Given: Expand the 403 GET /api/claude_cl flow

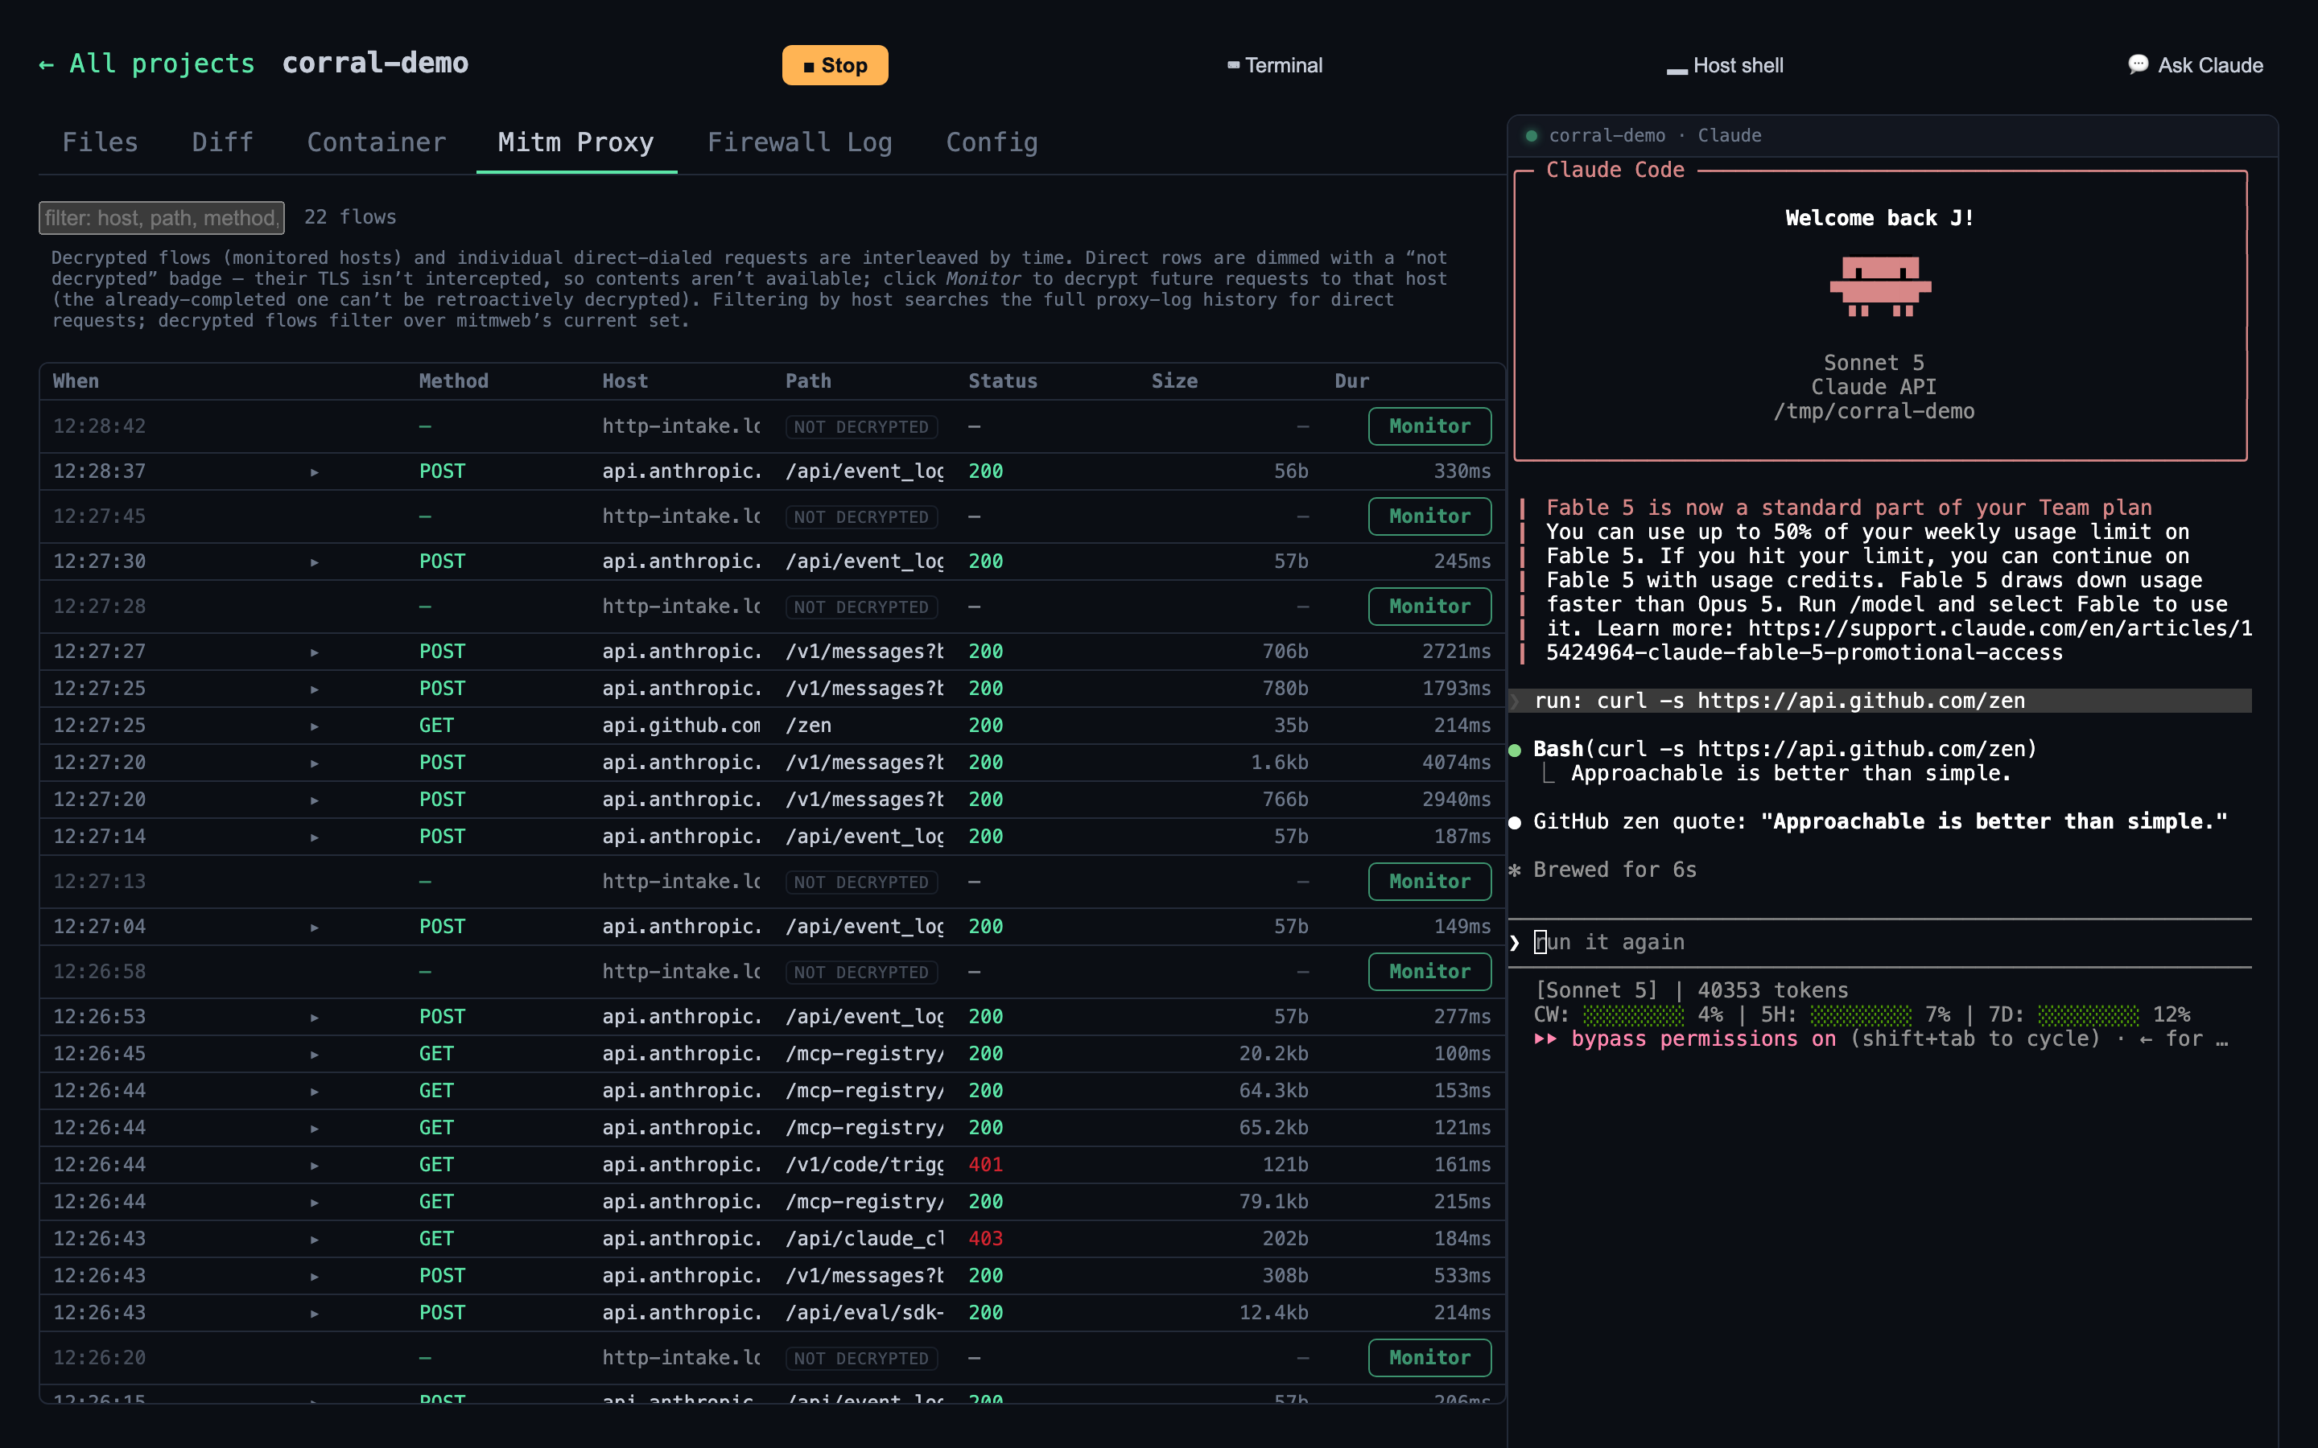Looking at the screenshot, I should [314, 1240].
